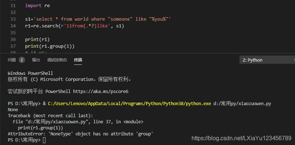
Task: Click line number 33 in the gutter
Action: 13,19
